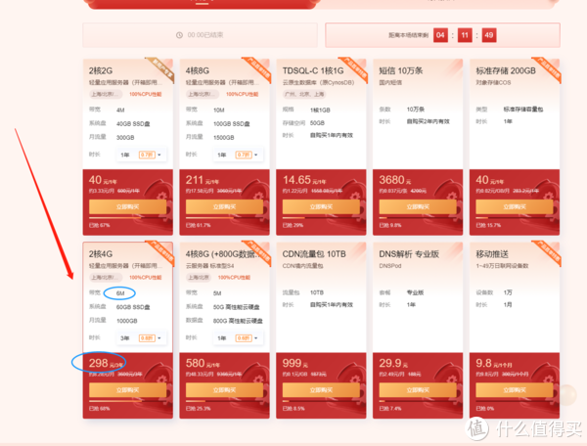This screenshot has width=587, height=446.
Task: Click the countdown minutes box 11
Action: [x=465, y=35]
